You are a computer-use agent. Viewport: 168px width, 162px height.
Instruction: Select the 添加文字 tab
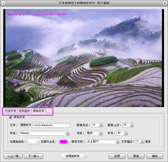click(39, 111)
